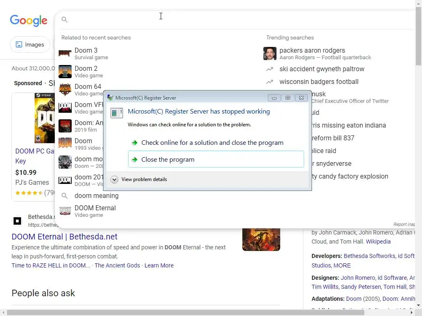This screenshot has width=422, height=316.
Task: Click scroll right arrow on horizontal scrollbar
Action: pos(412,313)
